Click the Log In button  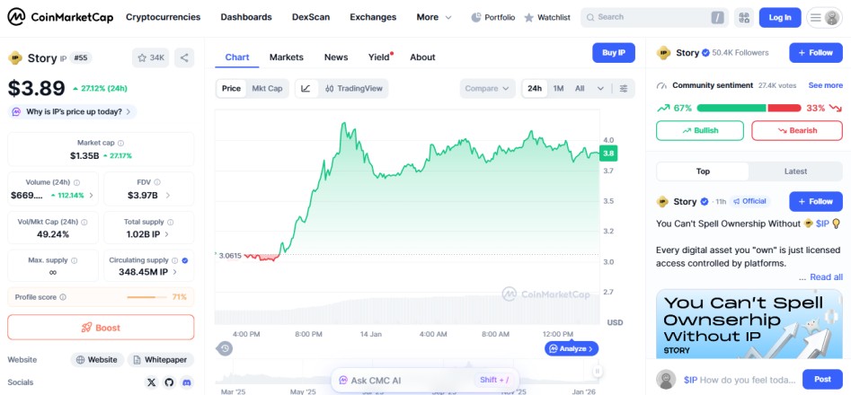[779, 17]
